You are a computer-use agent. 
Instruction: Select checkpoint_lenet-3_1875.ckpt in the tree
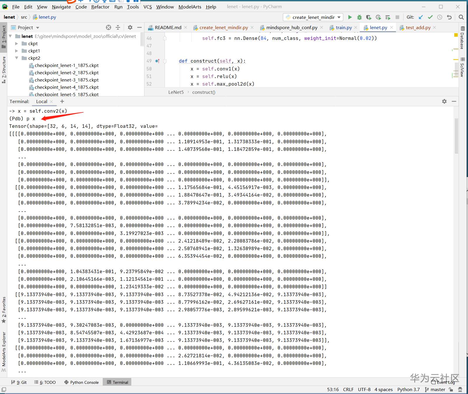pyautogui.click(x=67, y=80)
